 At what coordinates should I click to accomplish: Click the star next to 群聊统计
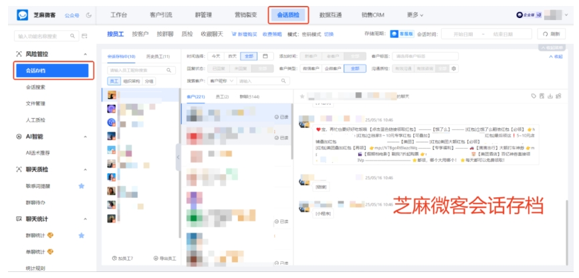click(x=82, y=235)
